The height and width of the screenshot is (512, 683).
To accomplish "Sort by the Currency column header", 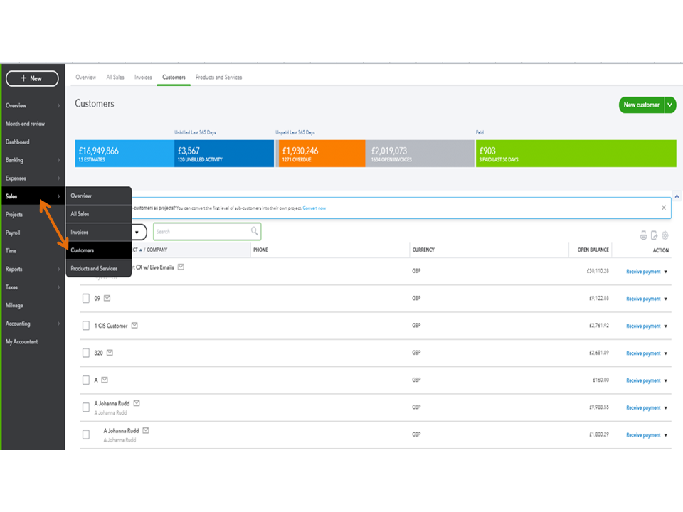I will coord(423,250).
